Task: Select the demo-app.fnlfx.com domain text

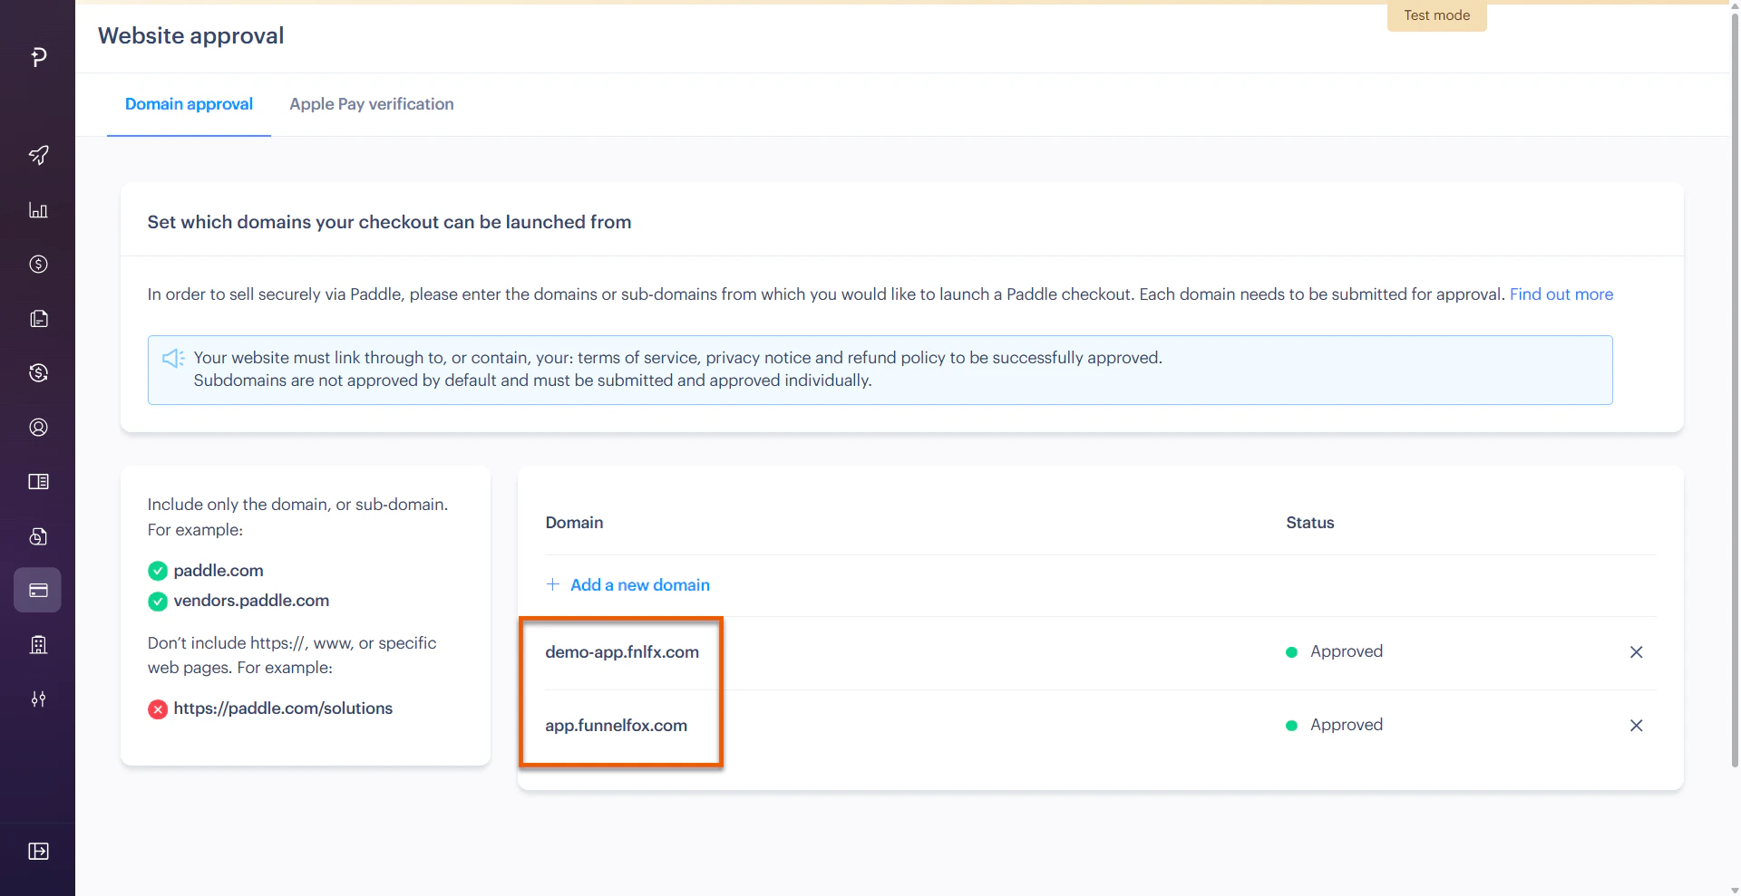Action: point(622,651)
